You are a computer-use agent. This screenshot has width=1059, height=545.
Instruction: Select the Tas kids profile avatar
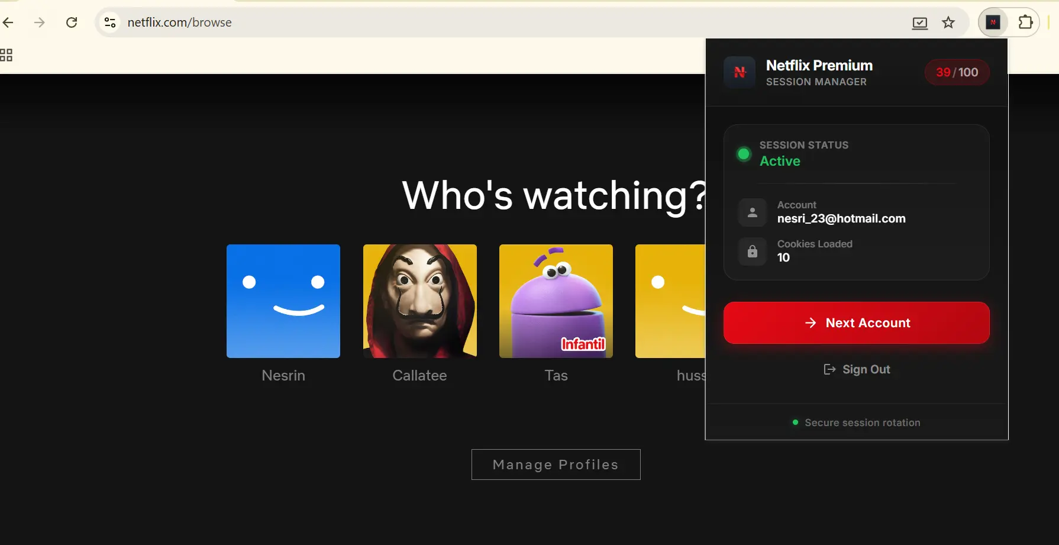tap(556, 301)
